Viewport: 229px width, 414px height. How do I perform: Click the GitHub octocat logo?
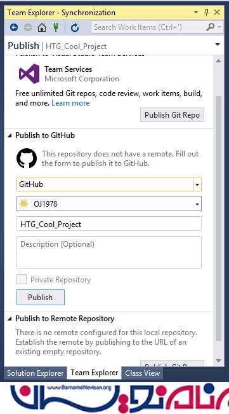click(x=27, y=158)
